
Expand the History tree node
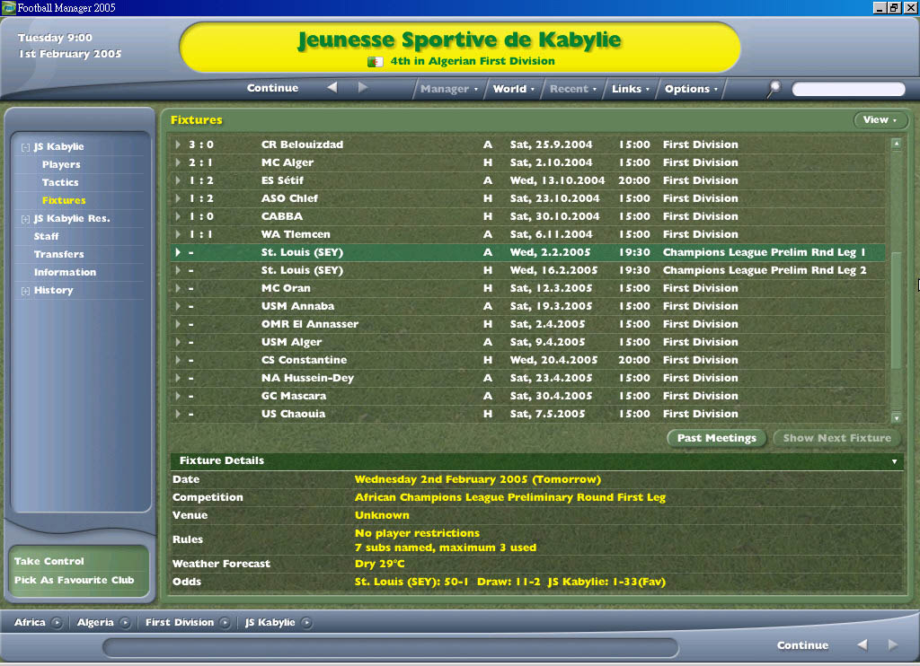click(x=25, y=291)
